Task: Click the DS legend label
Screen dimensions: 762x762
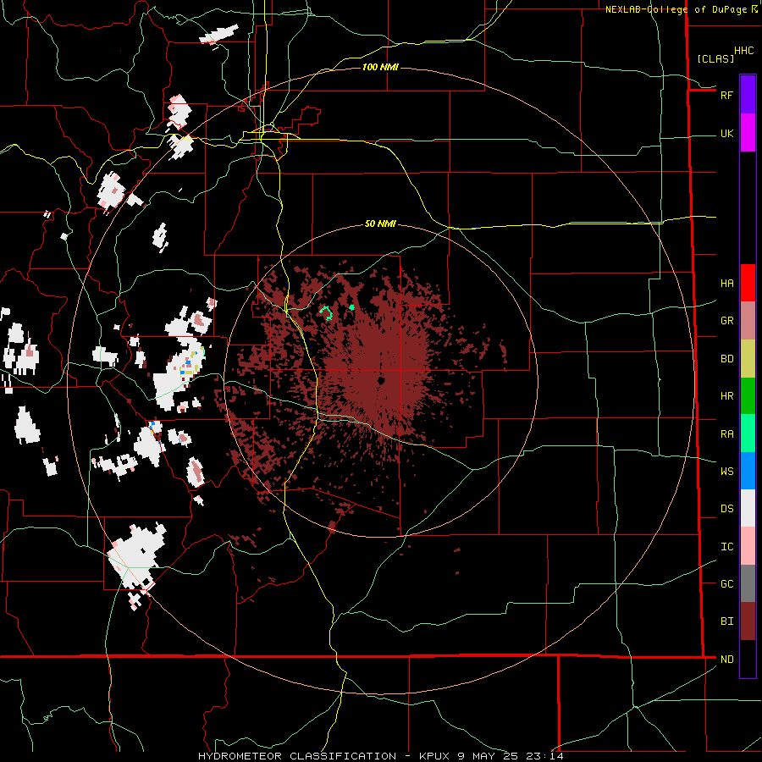Action: pyautogui.click(x=726, y=508)
